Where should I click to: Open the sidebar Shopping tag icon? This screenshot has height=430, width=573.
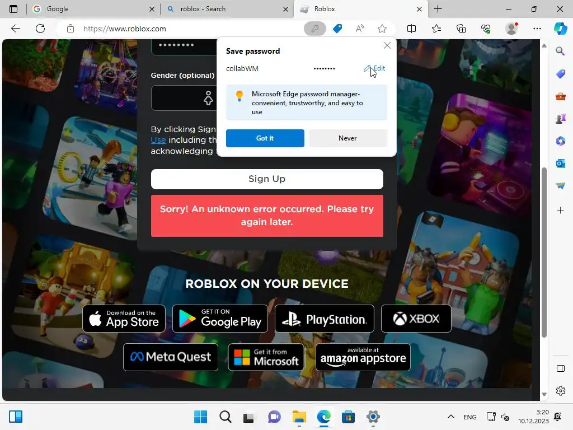tap(560, 74)
